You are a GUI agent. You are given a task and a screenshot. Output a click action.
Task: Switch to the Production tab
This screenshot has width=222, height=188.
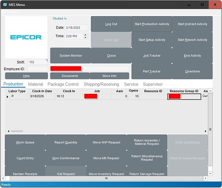point(13,84)
